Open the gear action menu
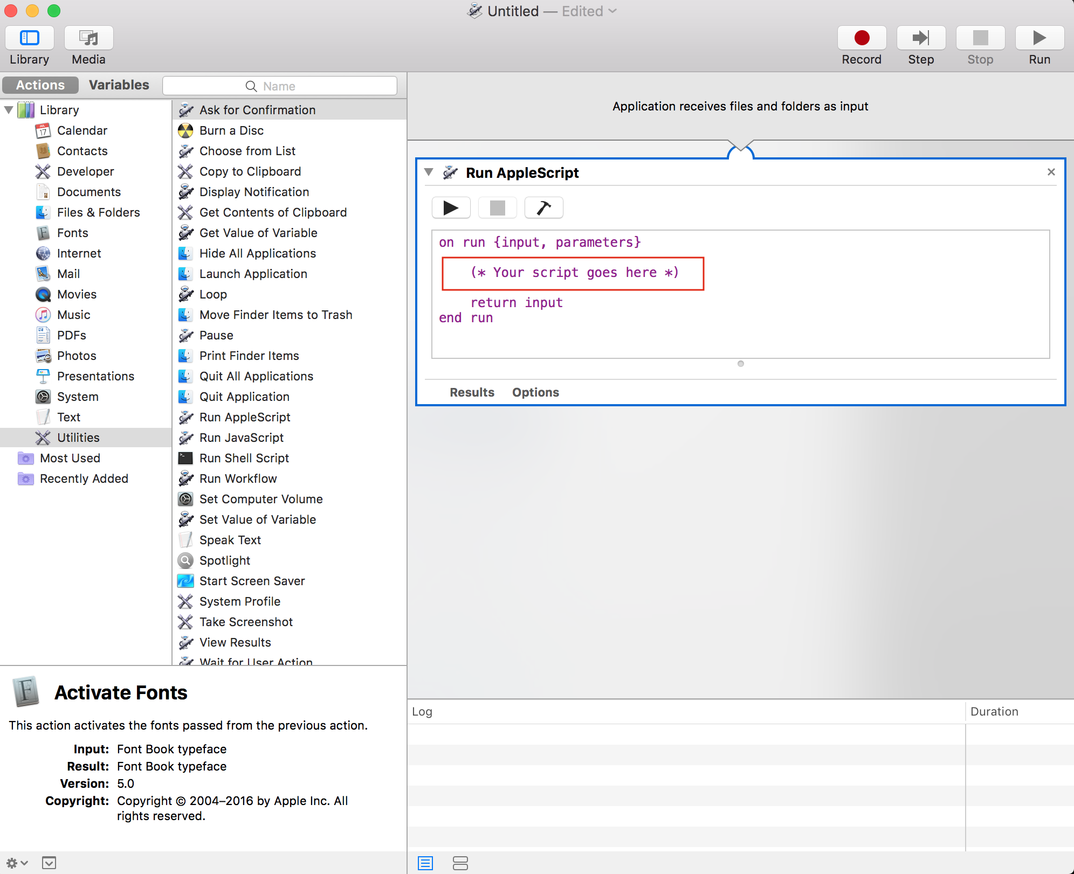Screen dimensions: 1074x874 (x=16, y=863)
